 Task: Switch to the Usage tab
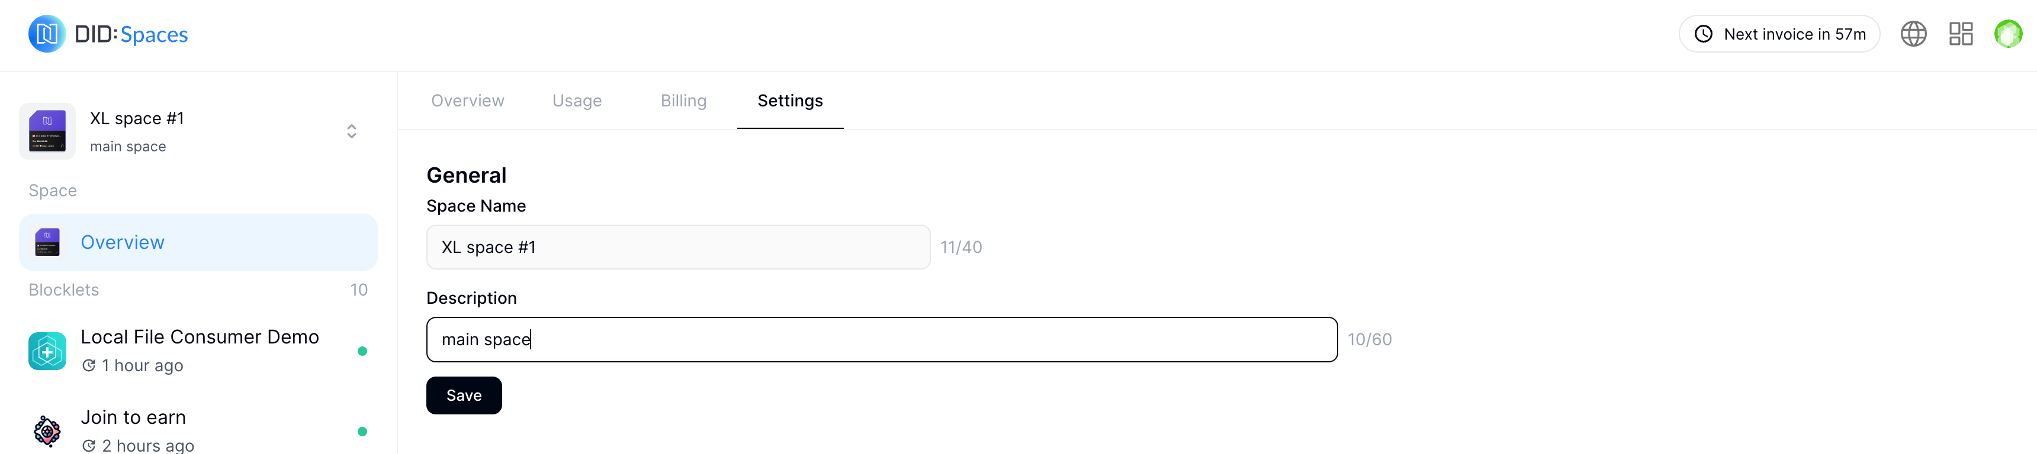pyautogui.click(x=577, y=101)
